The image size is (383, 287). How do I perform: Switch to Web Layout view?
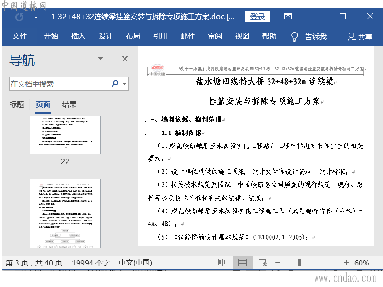262,263
